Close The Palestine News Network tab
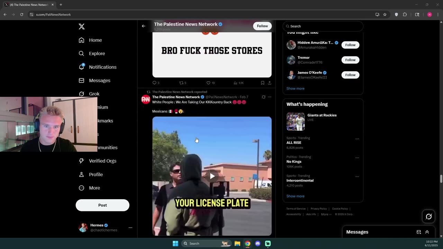Screen dimensions: 443x249 click(53, 5)
